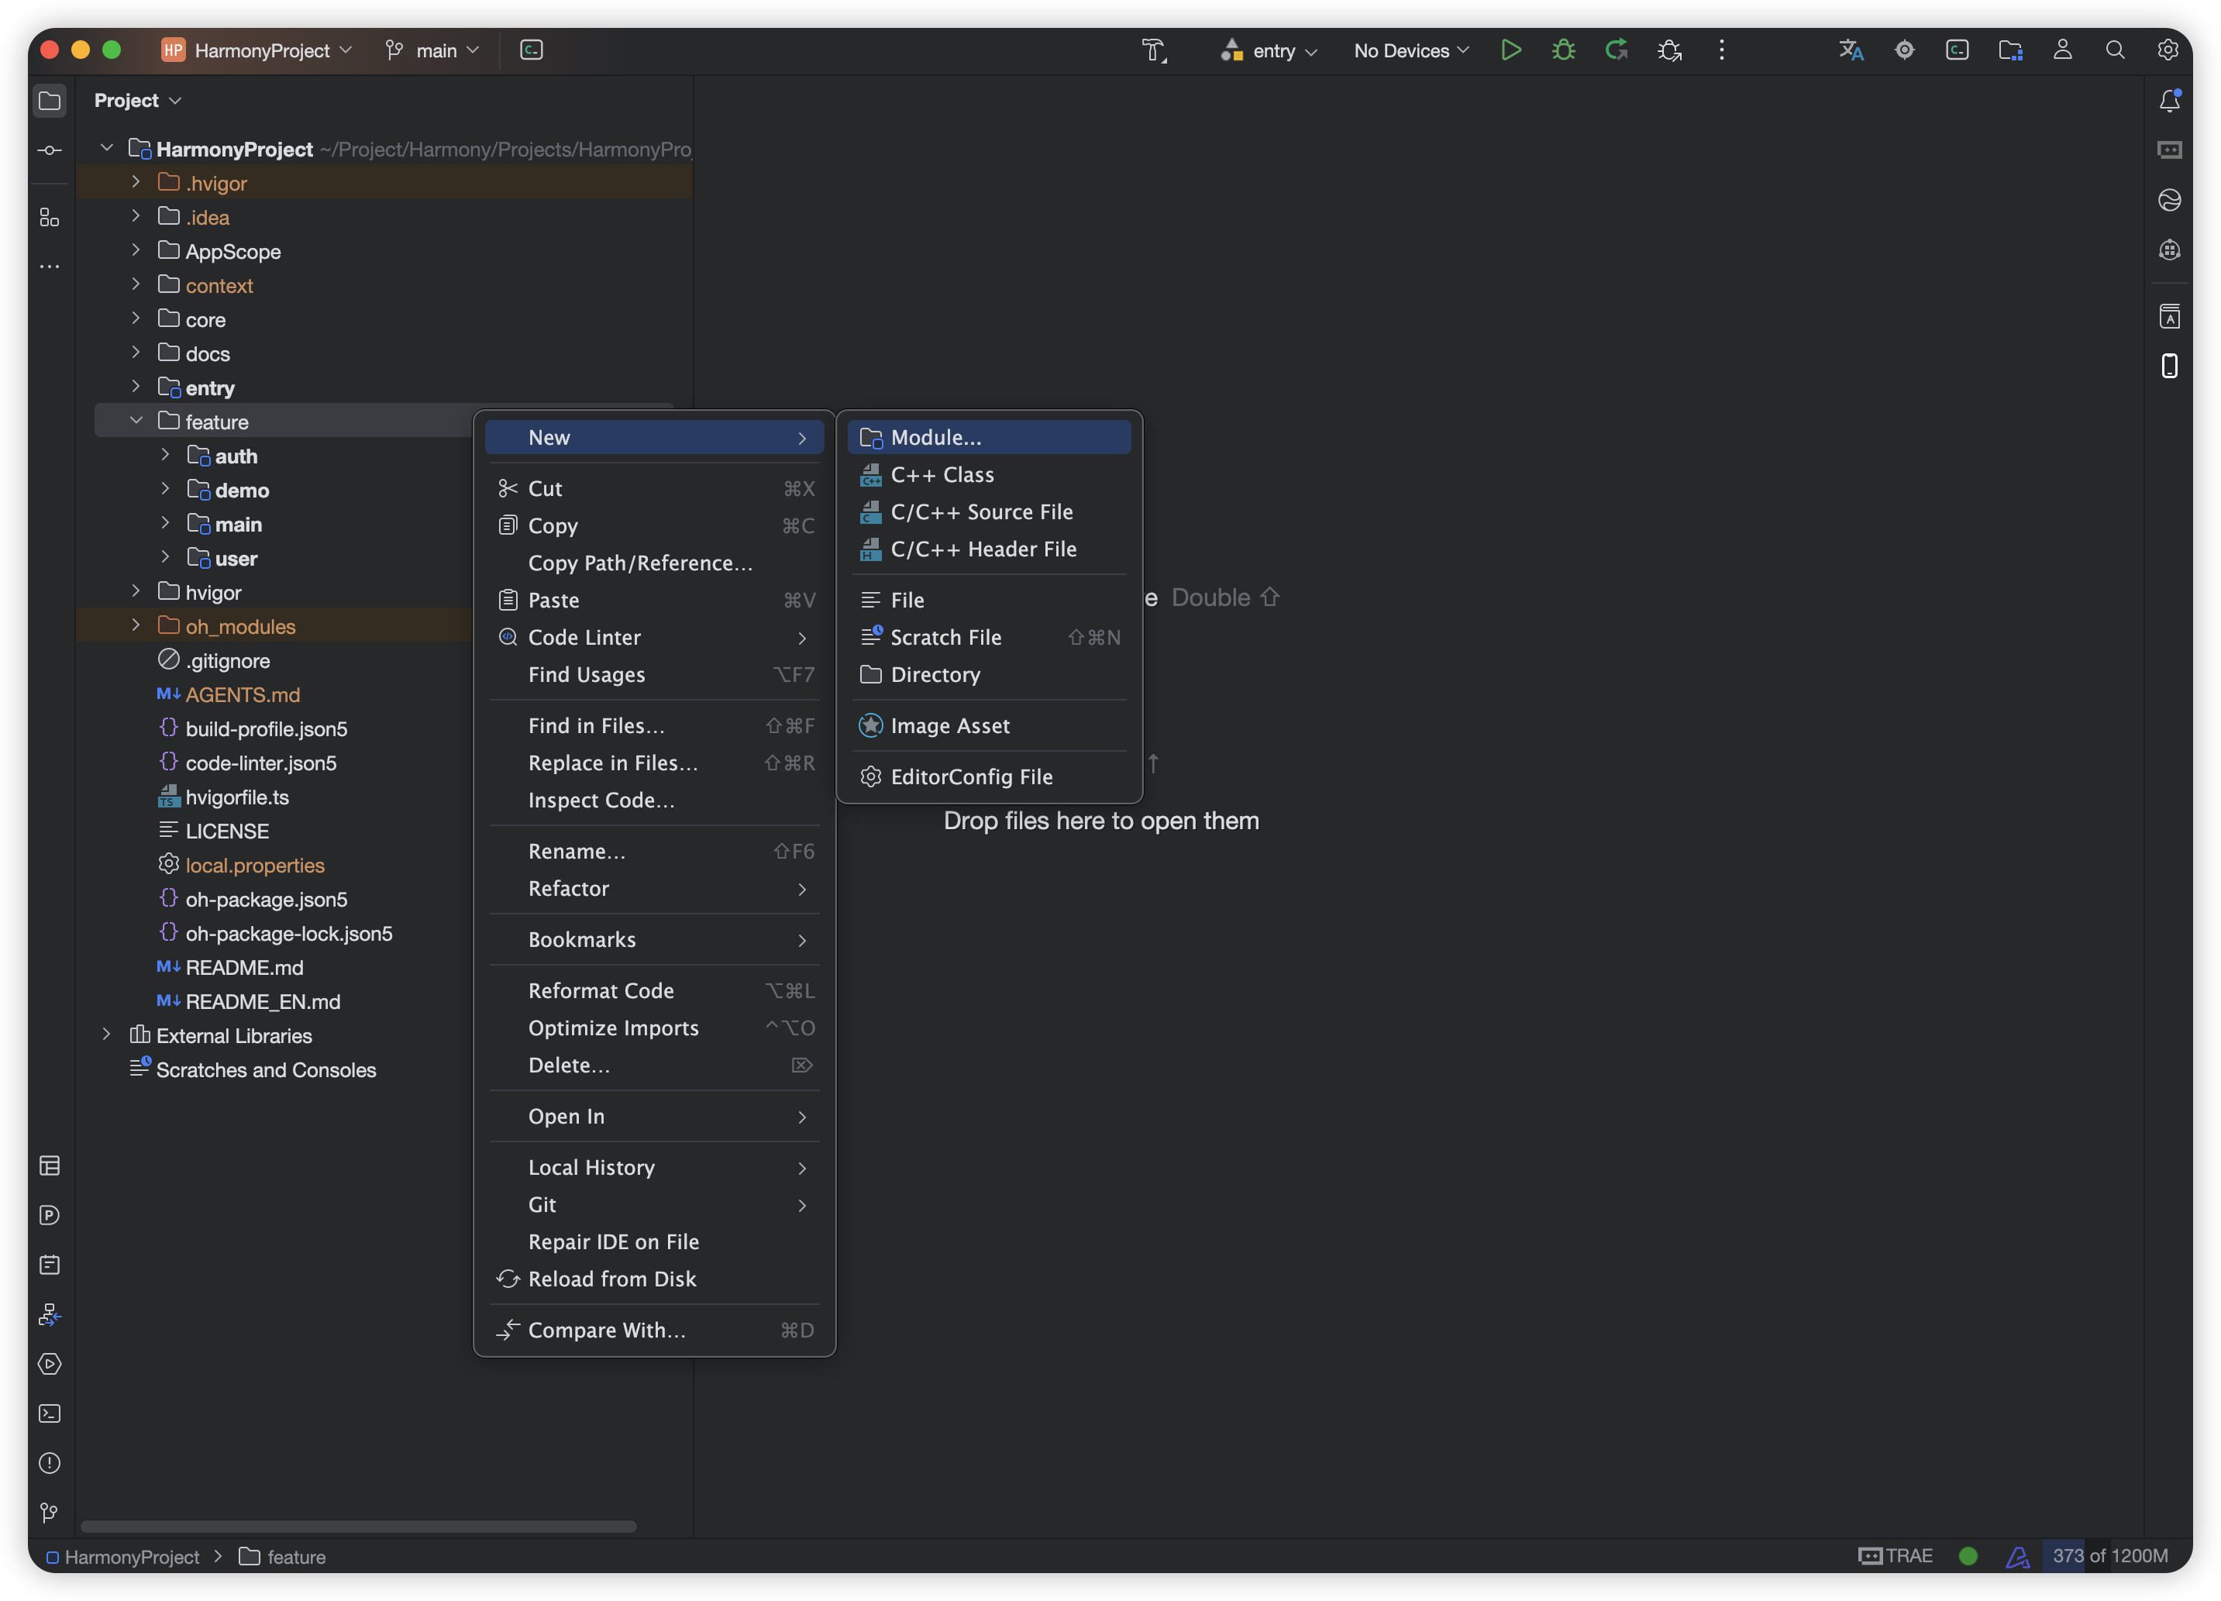The image size is (2221, 1601).
Task: Open the Git tool window icon
Action: click(x=50, y=1513)
